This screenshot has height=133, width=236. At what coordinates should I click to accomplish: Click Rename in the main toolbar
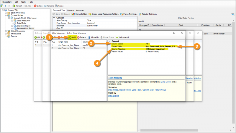tap(49, 6)
